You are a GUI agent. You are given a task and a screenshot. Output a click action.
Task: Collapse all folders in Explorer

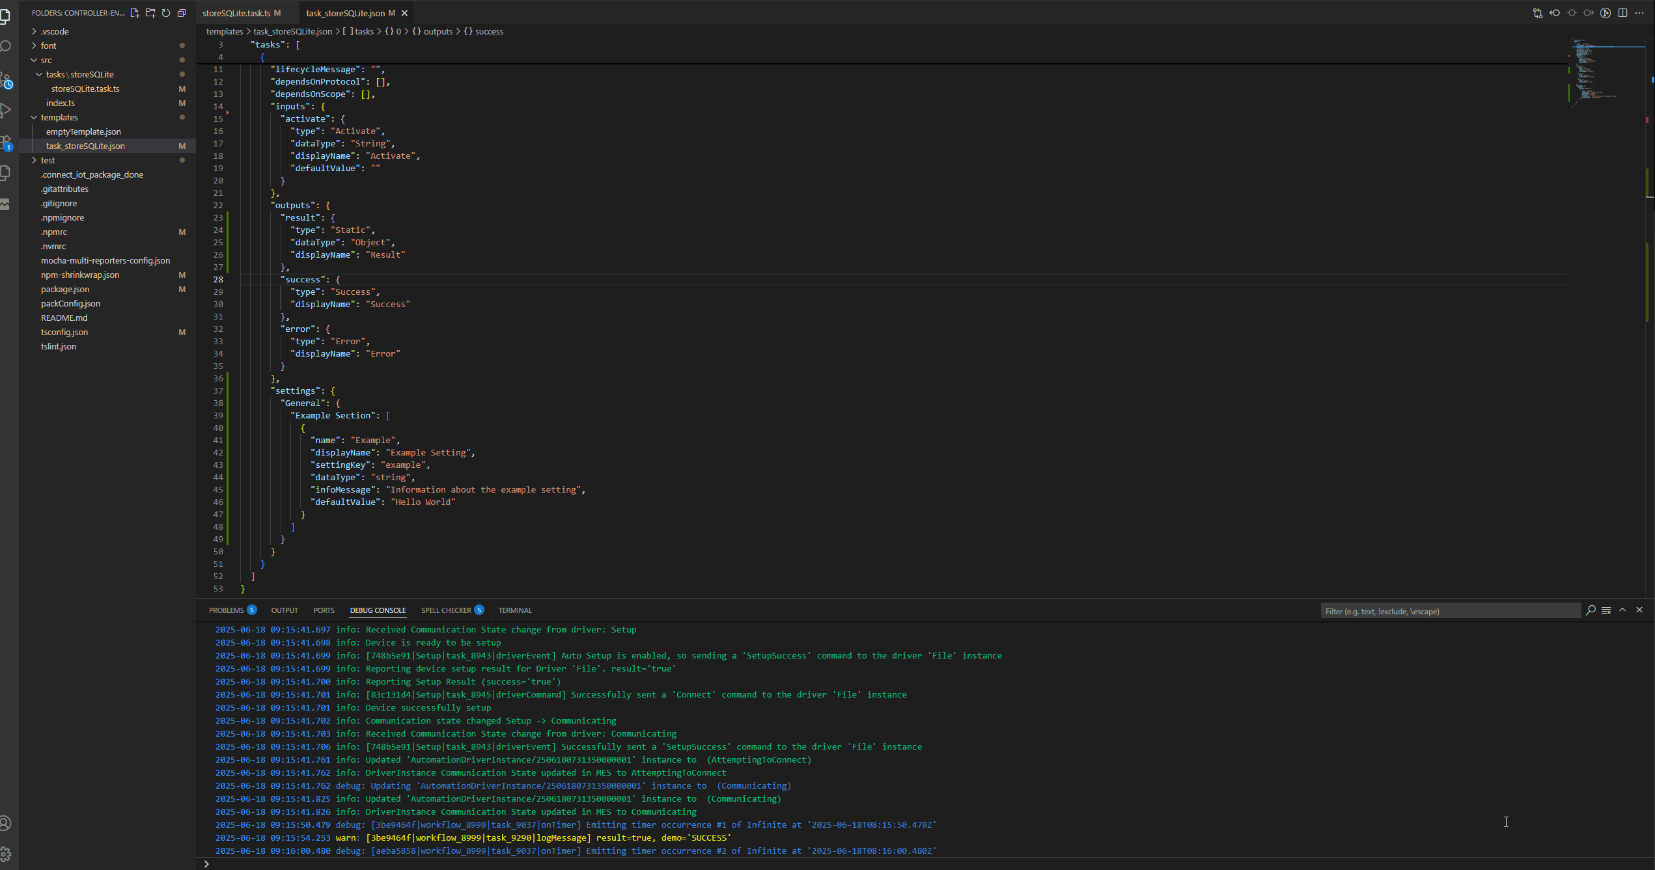click(182, 13)
